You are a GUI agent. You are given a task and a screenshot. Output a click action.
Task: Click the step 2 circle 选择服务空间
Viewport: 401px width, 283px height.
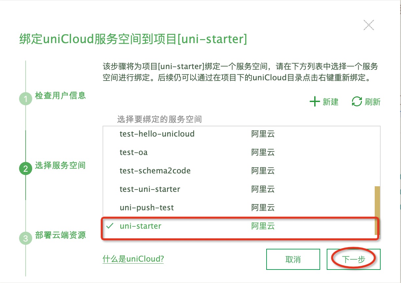(x=26, y=169)
